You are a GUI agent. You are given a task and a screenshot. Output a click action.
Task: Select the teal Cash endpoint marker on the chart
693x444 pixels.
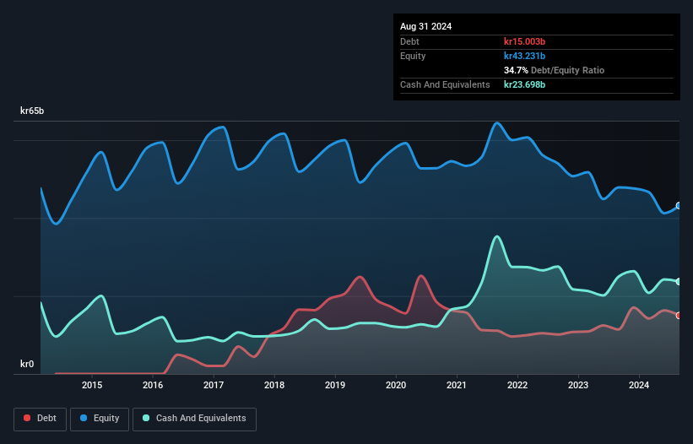click(679, 281)
